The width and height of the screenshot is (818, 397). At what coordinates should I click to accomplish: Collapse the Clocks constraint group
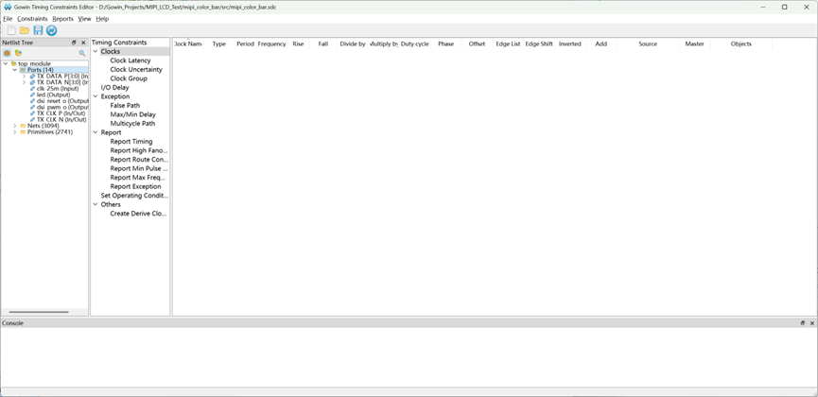[96, 52]
